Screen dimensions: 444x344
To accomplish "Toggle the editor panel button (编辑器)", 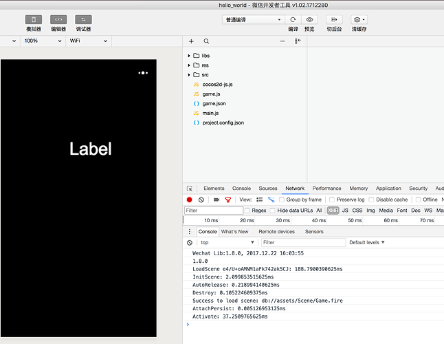I will tap(58, 19).
